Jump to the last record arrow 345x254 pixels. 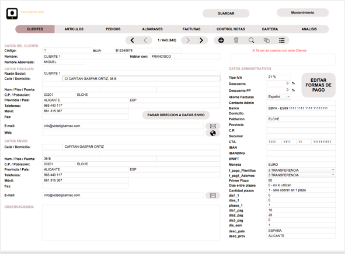point(201,40)
